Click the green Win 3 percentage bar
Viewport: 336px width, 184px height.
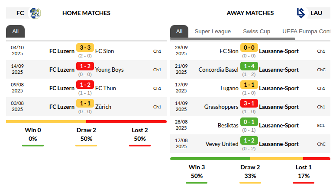click(x=197, y=182)
